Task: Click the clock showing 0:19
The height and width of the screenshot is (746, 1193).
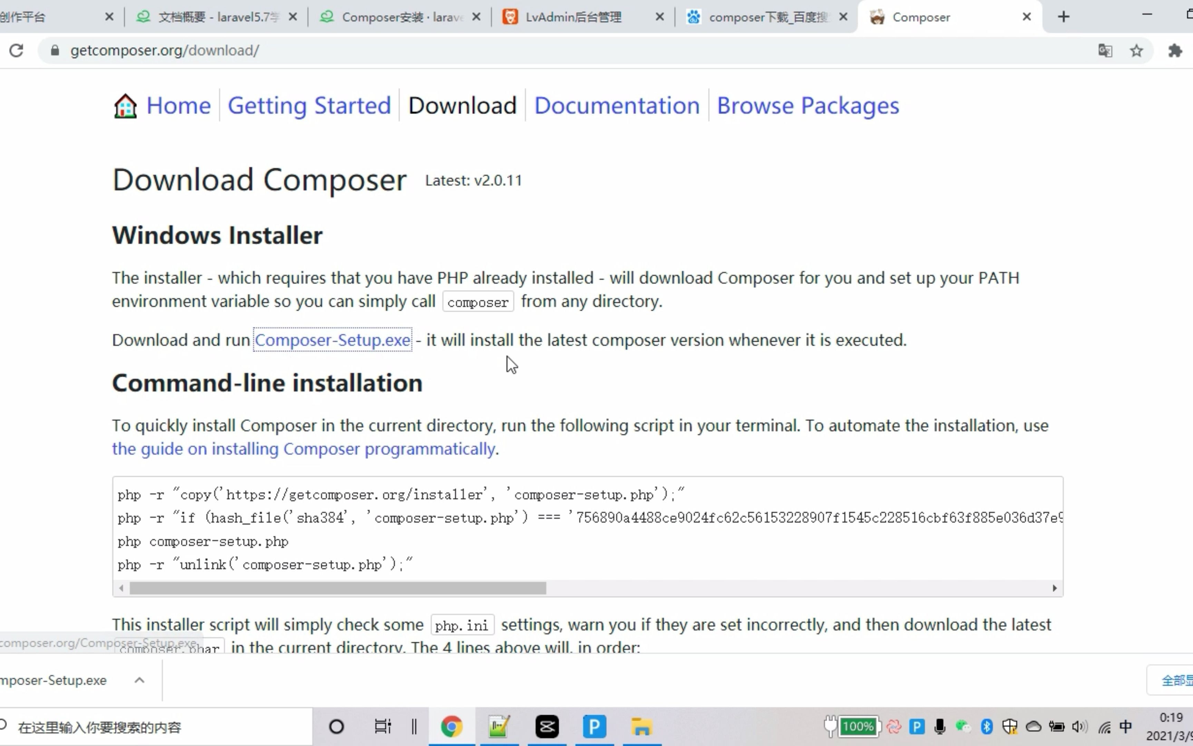Action: (1171, 717)
